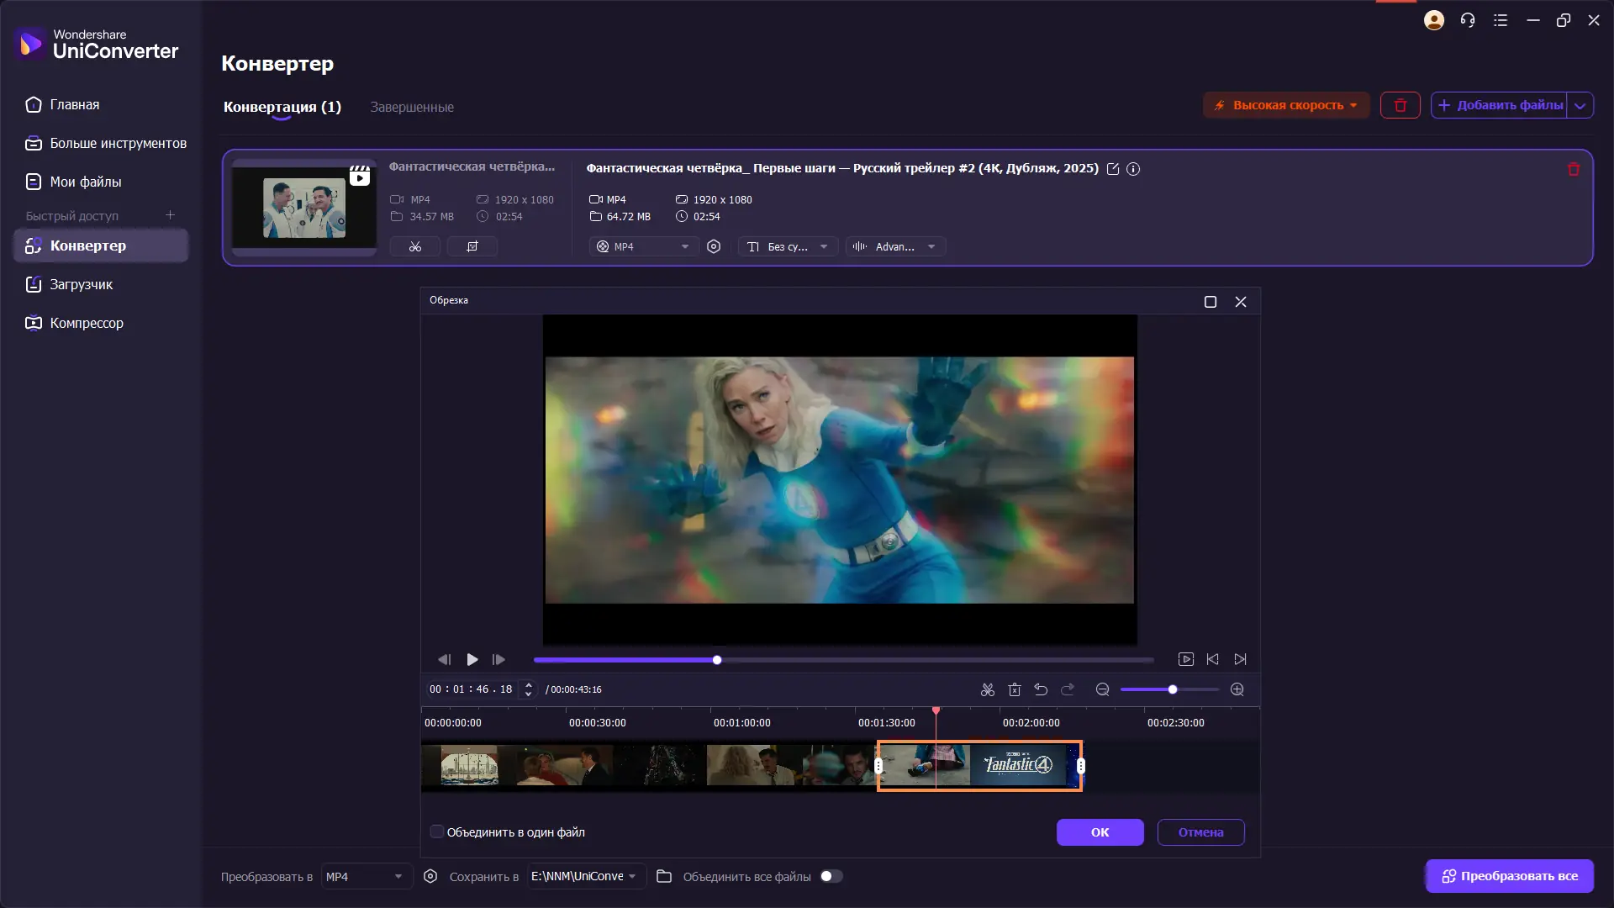Open the crop tool under the video thumbnail

pos(472,246)
